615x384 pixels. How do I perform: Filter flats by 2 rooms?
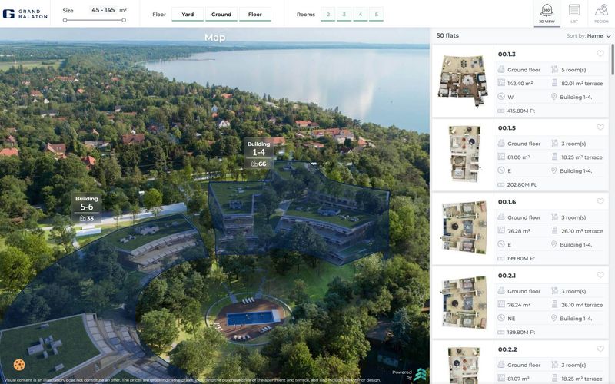pos(328,14)
